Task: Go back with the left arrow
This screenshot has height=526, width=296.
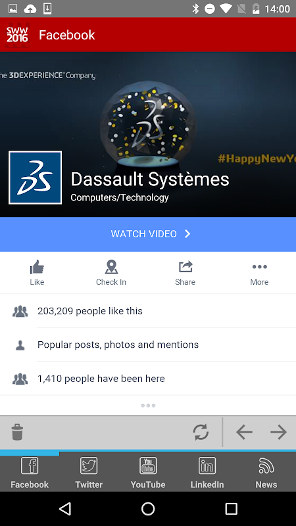Action: click(x=244, y=432)
